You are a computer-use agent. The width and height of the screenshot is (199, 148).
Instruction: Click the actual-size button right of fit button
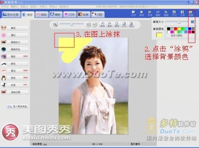94,25
